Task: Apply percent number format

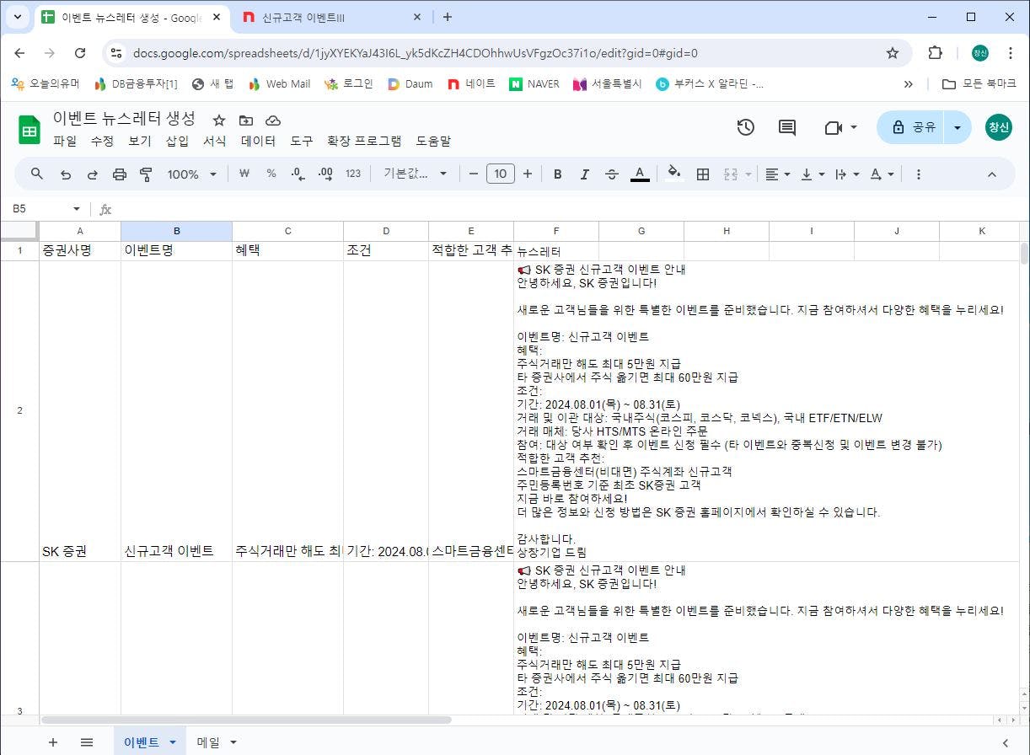Action: (x=271, y=174)
